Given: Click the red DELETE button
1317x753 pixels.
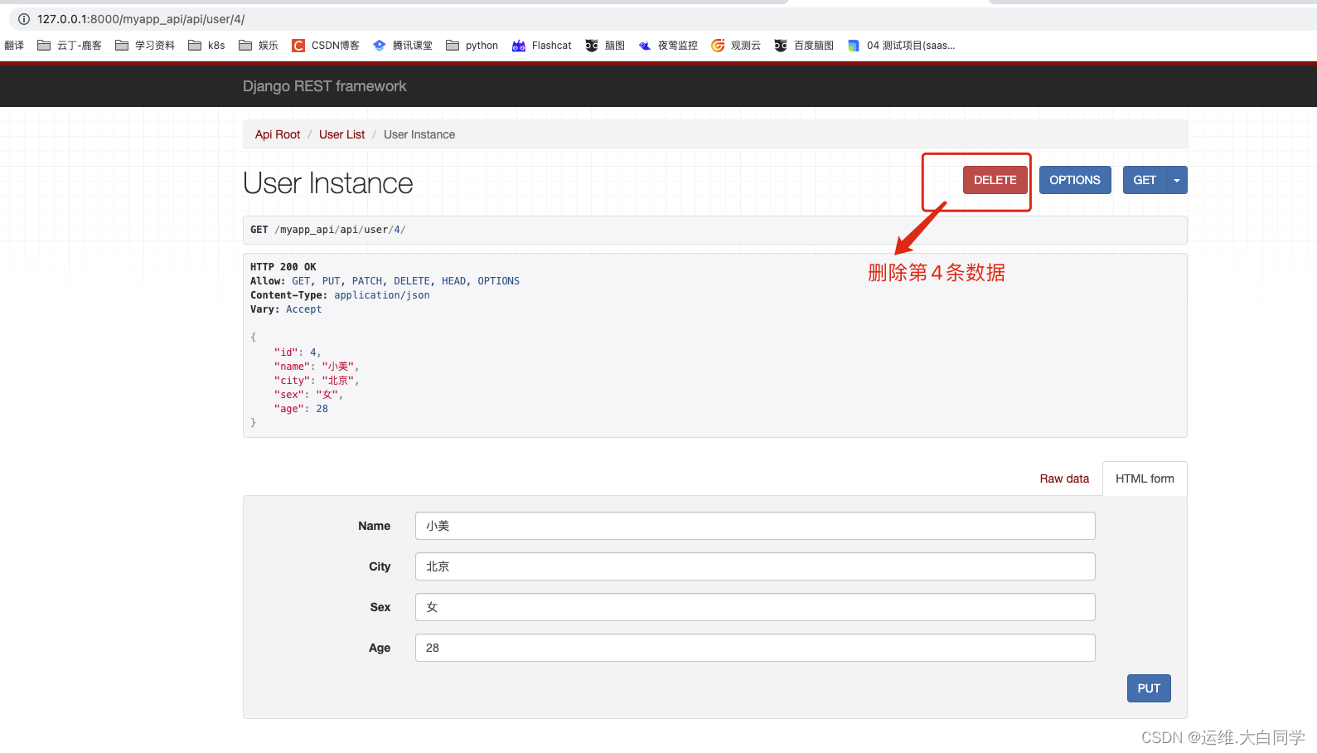Looking at the screenshot, I should click(x=995, y=180).
